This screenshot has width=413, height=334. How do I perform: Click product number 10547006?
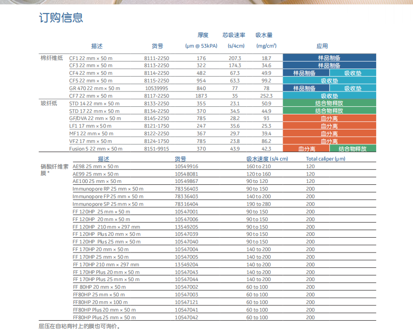pyautogui.click(x=187, y=220)
